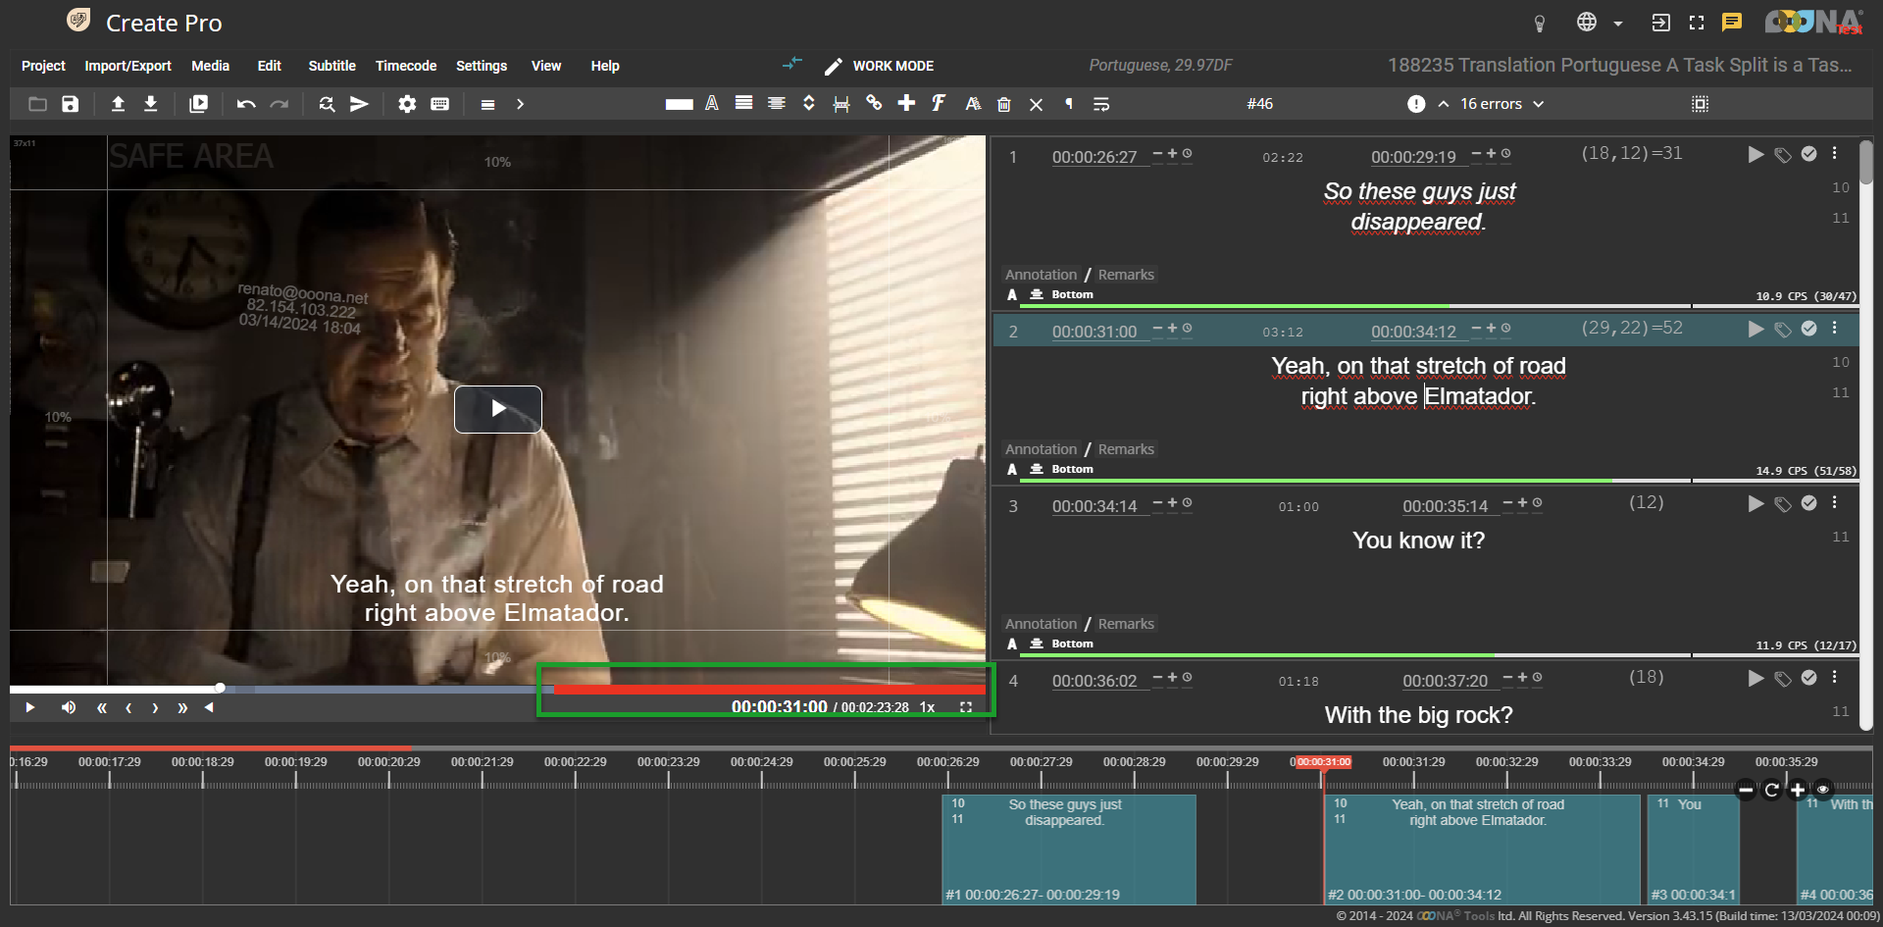This screenshot has height=927, width=1883.
Task: Click the WORK MODE button
Action: point(879,66)
